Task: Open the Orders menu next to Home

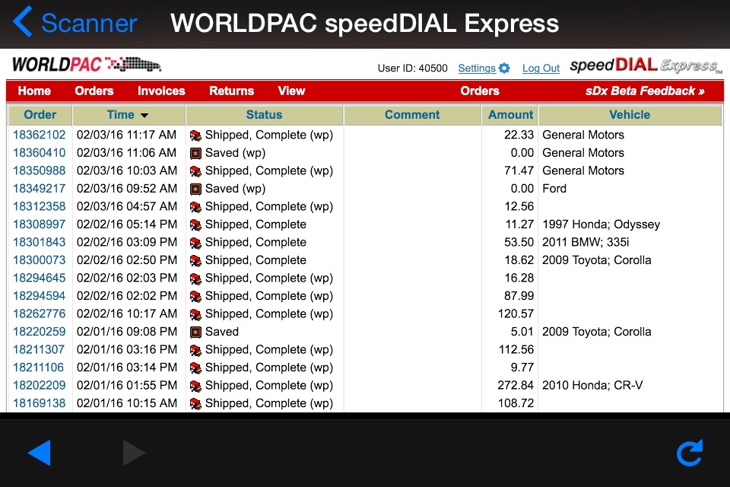Action: click(94, 91)
